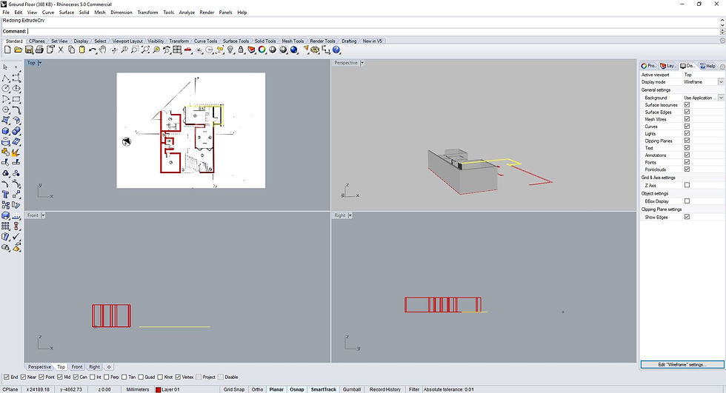Screen dimensions: 726x393
Task: Add a viewport tab with the plus icon
Action: tap(109, 367)
